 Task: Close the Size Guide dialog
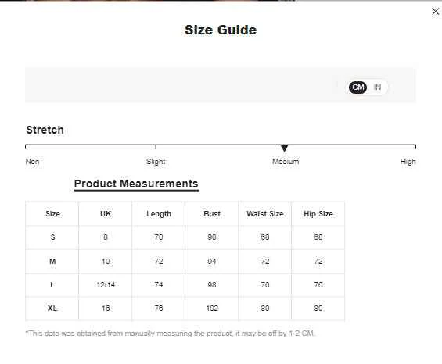click(x=435, y=12)
